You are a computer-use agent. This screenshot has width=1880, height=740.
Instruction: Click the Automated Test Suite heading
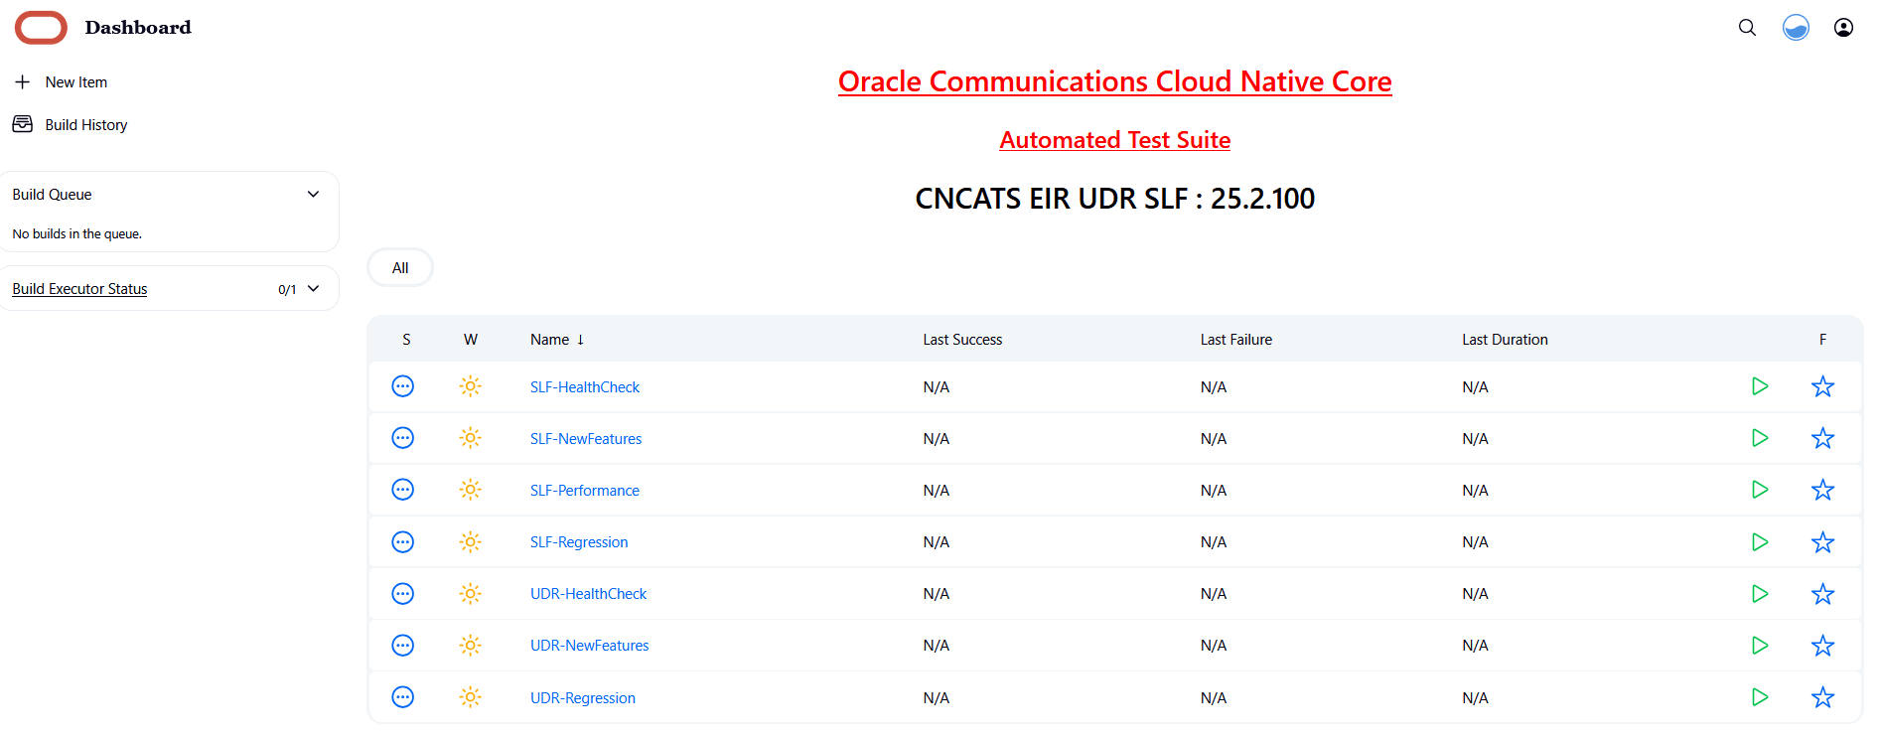[1114, 140]
